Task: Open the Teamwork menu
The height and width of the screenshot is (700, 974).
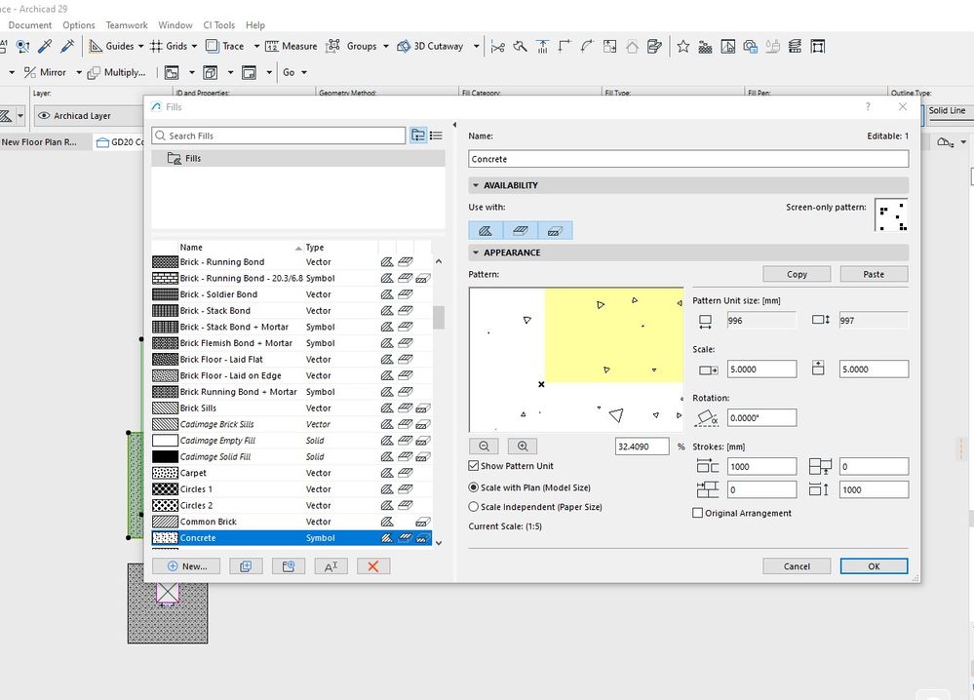Action: (x=127, y=24)
